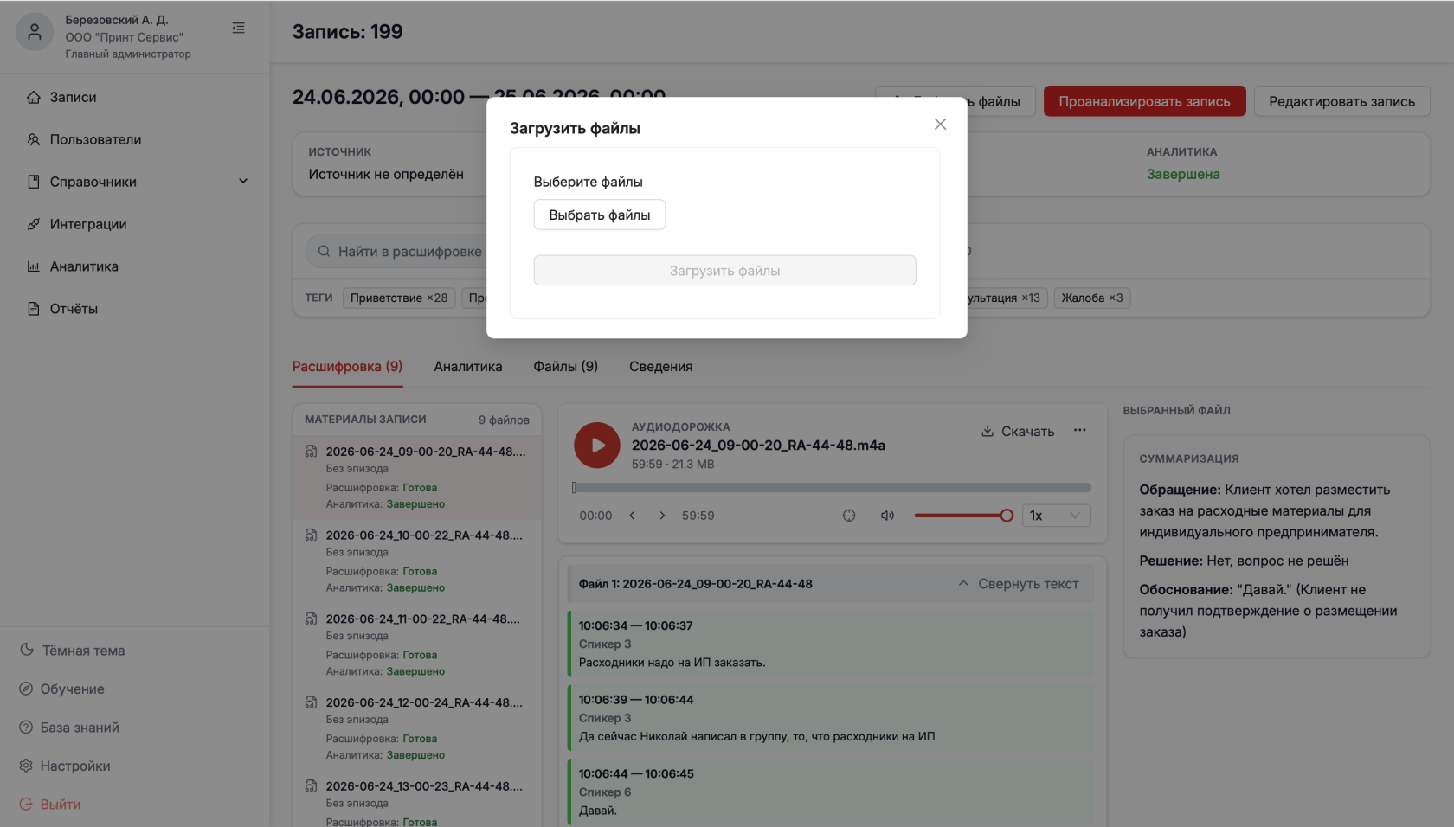The height and width of the screenshot is (827, 1454).
Task: Click transcript segment 10:06:34 — 10:06:37
Action: [x=831, y=644]
